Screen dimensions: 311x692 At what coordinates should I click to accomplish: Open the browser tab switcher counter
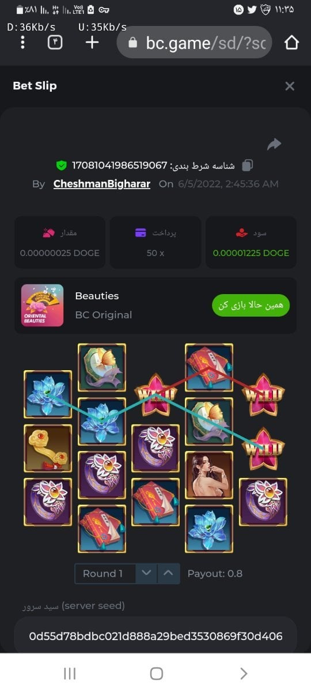point(55,42)
